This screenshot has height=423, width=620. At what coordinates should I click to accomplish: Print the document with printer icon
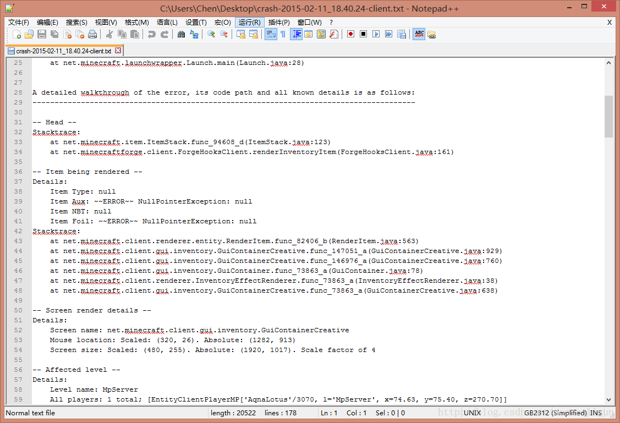pyautogui.click(x=92, y=35)
